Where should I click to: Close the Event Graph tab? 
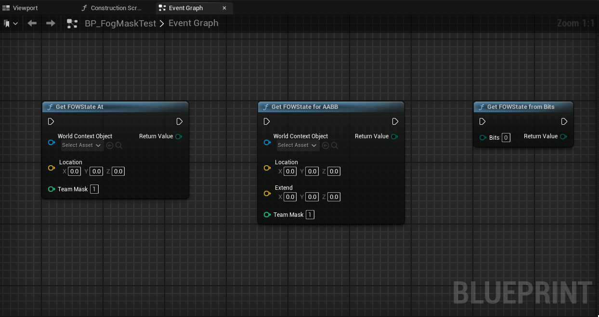(x=224, y=8)
